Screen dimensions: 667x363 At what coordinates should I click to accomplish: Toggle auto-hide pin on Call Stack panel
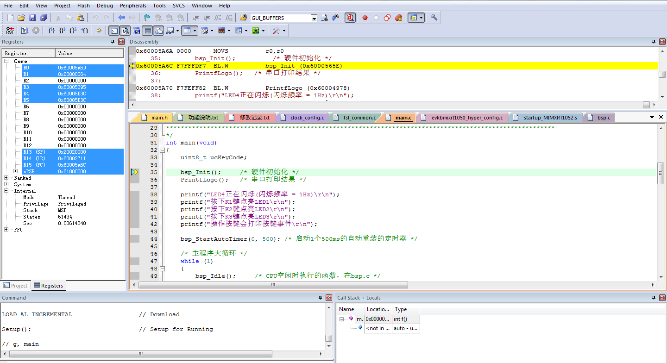pos(653,298)
